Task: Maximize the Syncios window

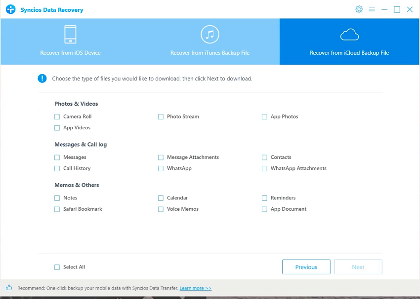Action: [397, 9]
